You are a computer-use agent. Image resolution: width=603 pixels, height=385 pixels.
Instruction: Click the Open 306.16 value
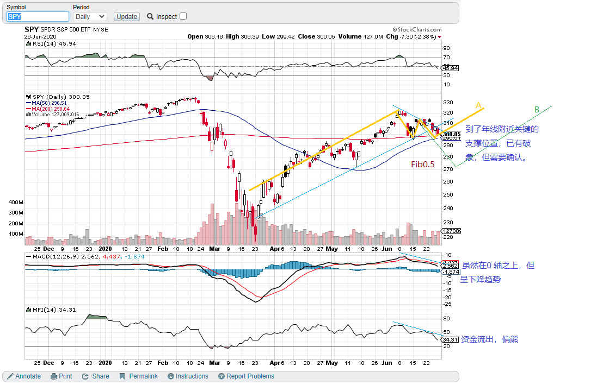tap(205, 36)
